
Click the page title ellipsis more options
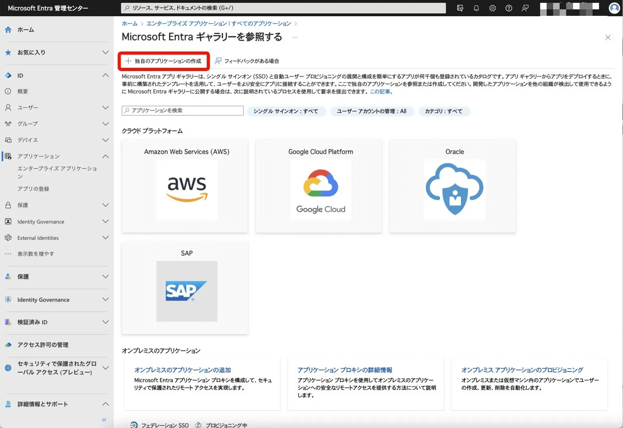point(295,37)
